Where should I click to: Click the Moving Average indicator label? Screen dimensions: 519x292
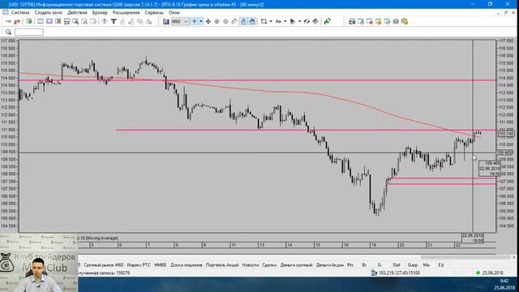[102, 238]
